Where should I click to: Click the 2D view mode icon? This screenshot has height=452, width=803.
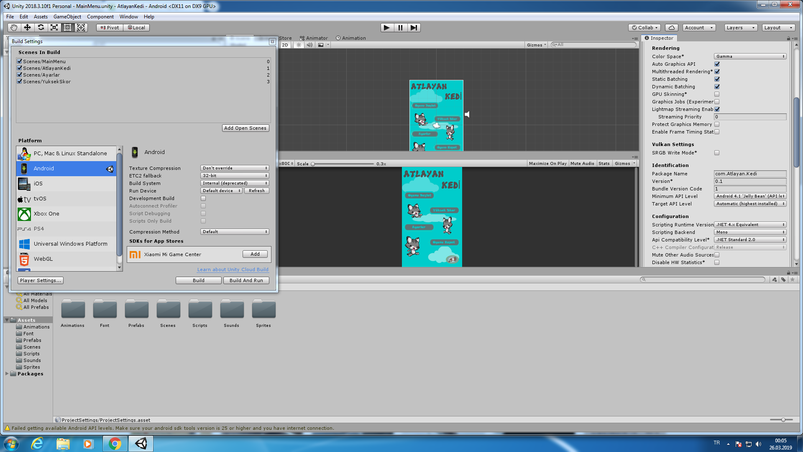pos(286,44)
